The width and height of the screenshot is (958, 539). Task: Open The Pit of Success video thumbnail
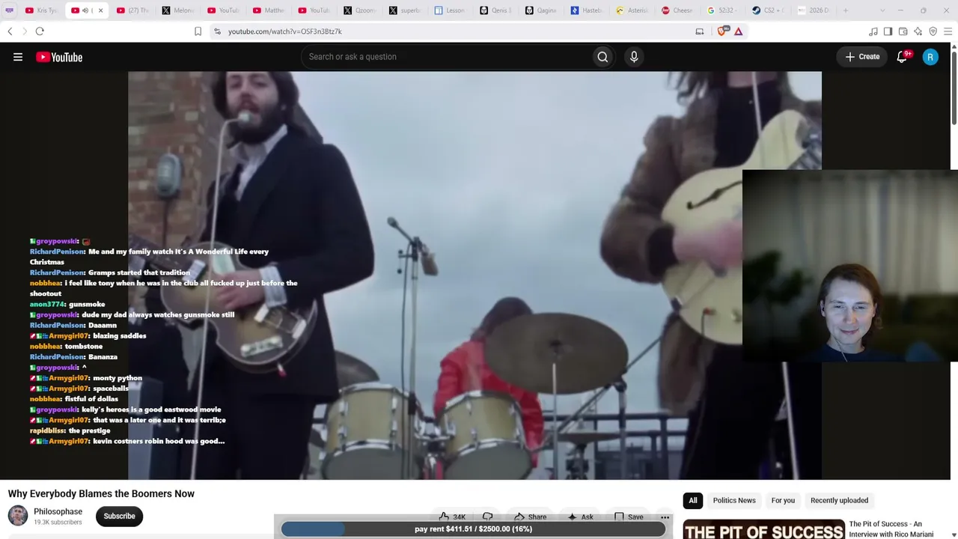click(x=763, y=529)
